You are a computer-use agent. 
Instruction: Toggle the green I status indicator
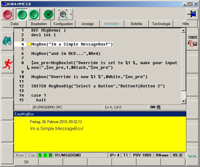(x=45, y=155)
